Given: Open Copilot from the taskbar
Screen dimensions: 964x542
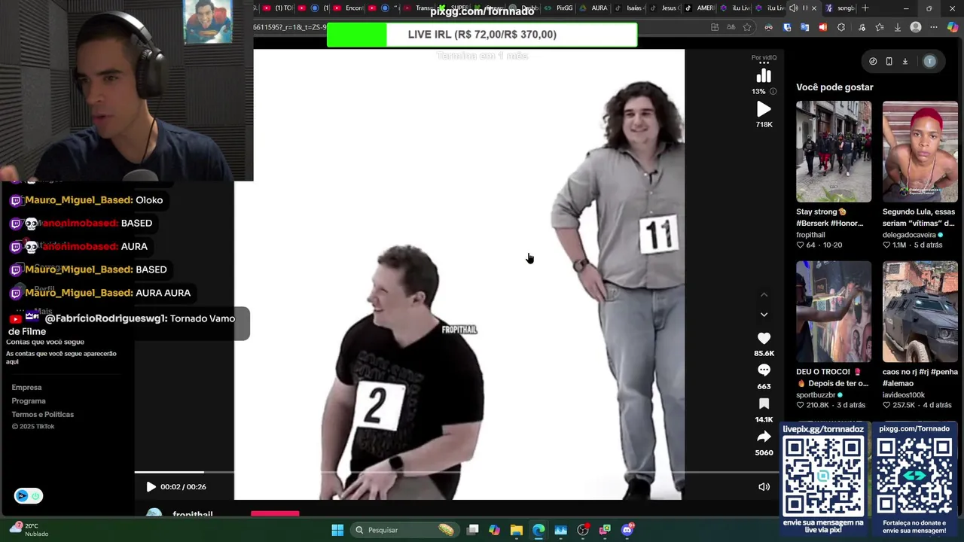Looking at the screenshot, I should tap(494, 530).
